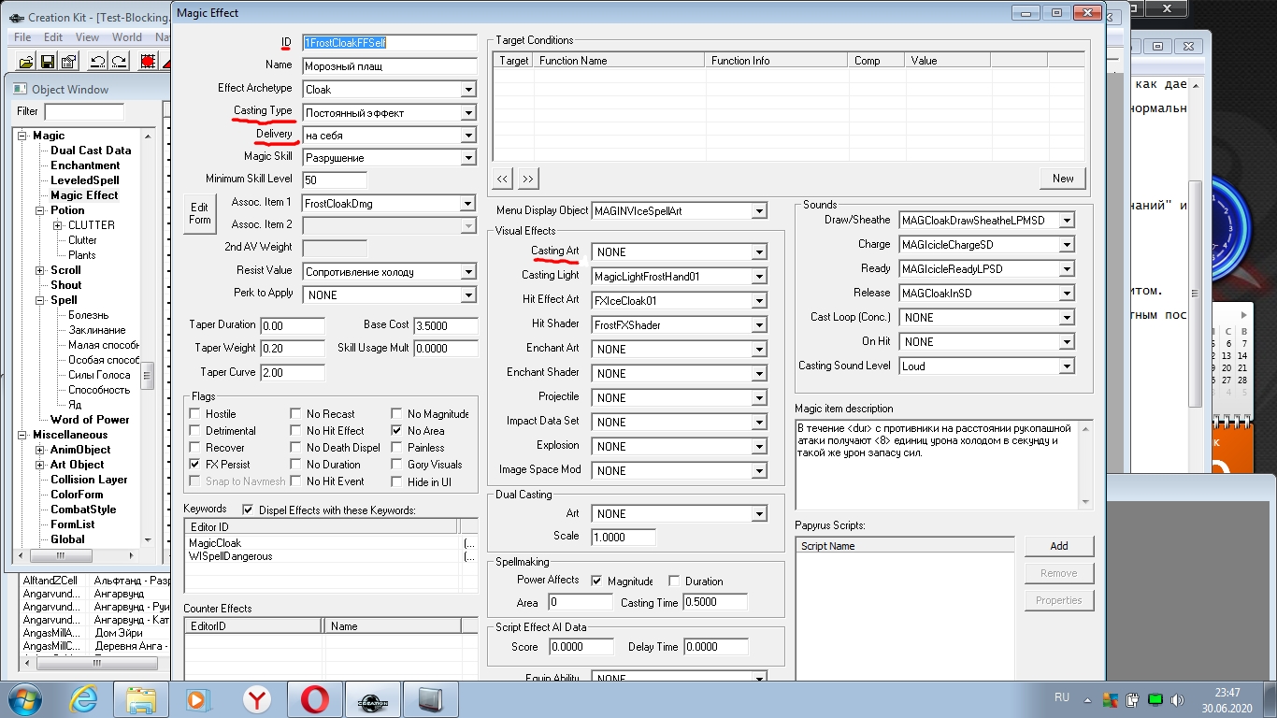Click the Base Cost input field
The height and width of the screenshot is (718, 1277).
[446, 326]
